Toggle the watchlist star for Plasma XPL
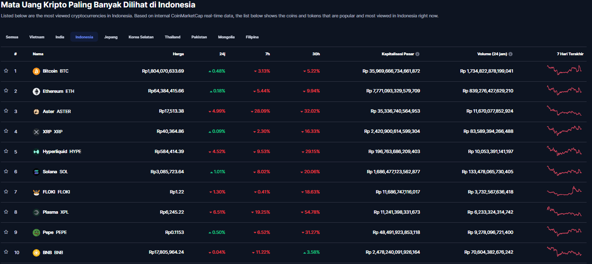Image resolution: width=592 pixels, height=264 pixels. (6, 212)
